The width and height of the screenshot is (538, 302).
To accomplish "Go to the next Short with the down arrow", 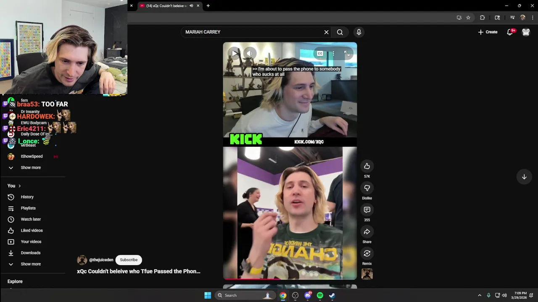I will point(524,177).
